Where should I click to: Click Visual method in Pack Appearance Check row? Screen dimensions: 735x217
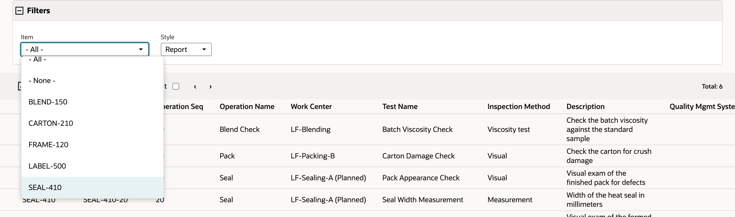click(497, 178)
